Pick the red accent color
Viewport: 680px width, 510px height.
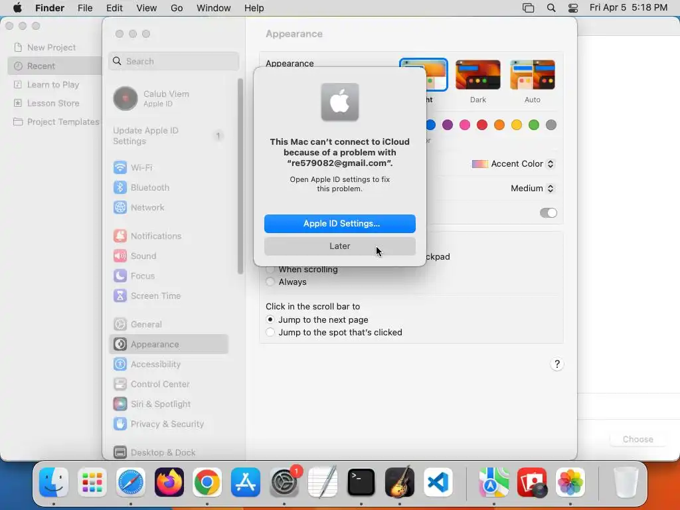coord(482,125)
